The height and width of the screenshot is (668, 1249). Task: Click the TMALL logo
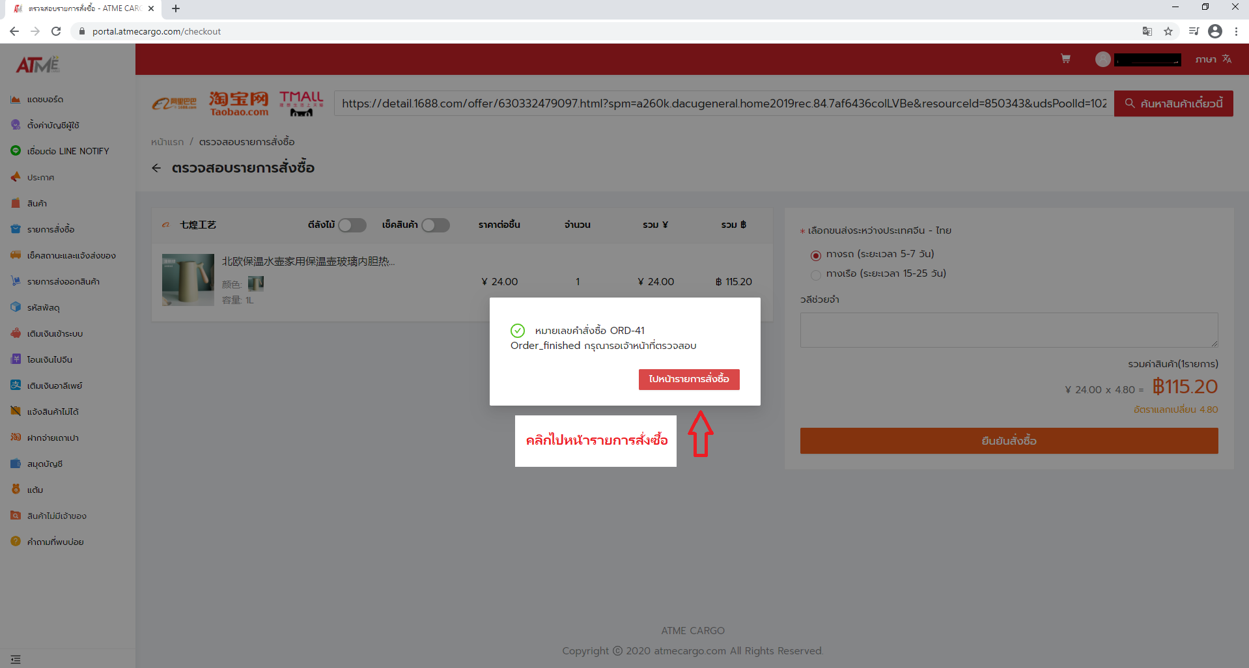301,104
